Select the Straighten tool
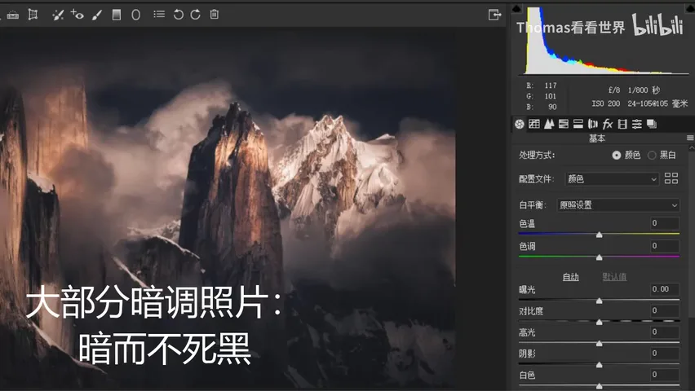 click(x=13, y=15)
